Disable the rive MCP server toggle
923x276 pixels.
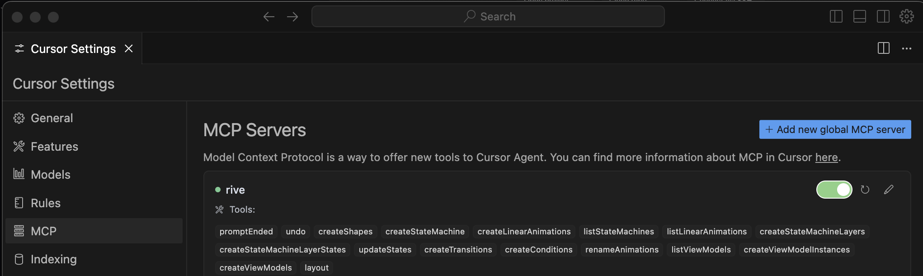[834, 190]
